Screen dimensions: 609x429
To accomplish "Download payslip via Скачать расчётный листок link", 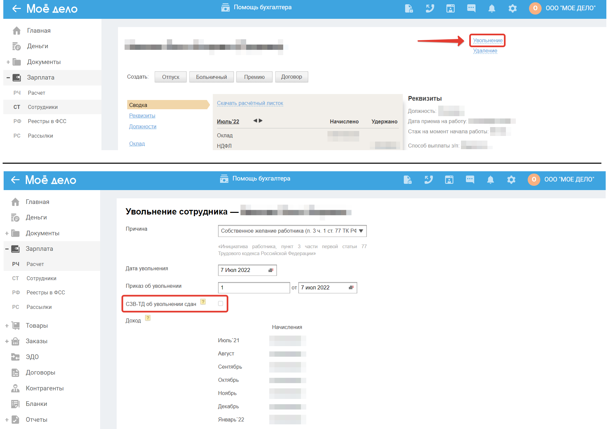I will (250, 103).
